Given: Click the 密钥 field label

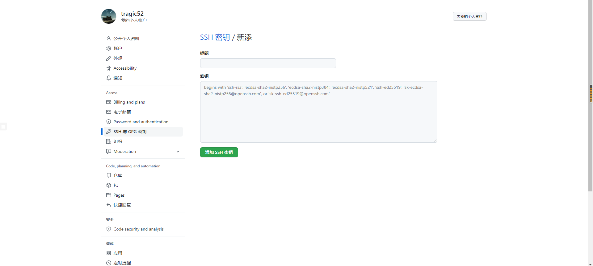Looking at the screenshot, I should (x=204, y=76).
